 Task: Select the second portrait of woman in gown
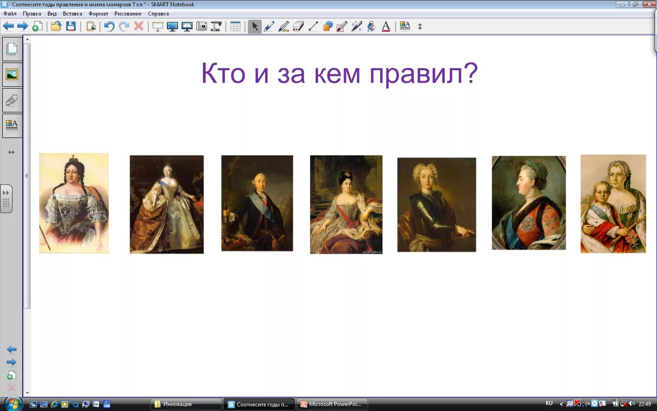tap(167, 204)
